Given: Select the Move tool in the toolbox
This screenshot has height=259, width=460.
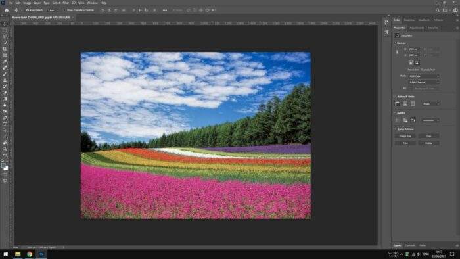Looking at the screenshot, I should (x=5, y=24).
